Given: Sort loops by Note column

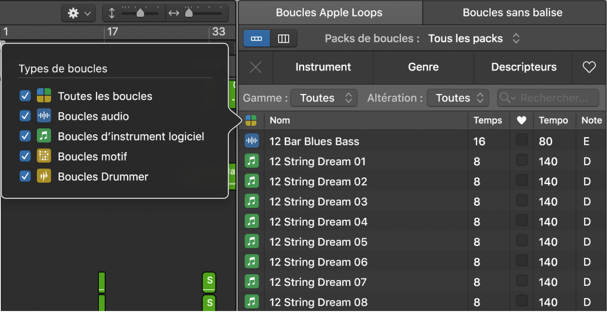Looking at the screenshot, I should click(x=591, y=121).
